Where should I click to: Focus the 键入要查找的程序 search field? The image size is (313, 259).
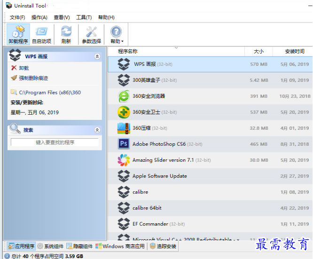coord(55,142)
